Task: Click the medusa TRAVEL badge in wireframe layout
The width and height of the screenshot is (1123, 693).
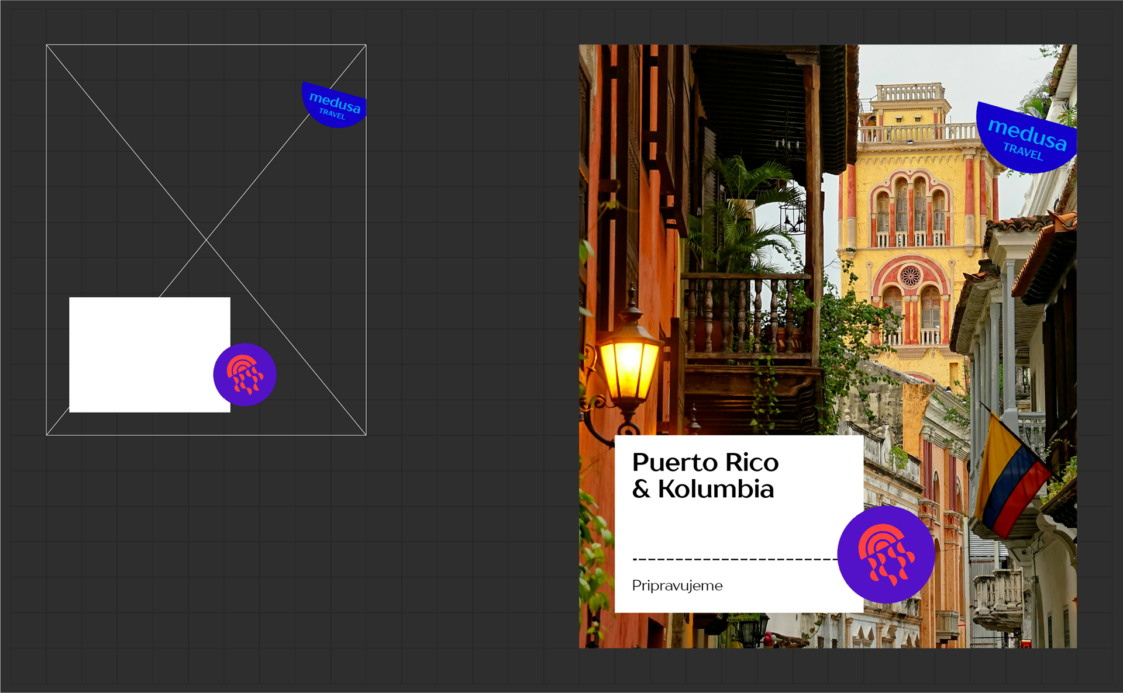Action: pos(334,105)
